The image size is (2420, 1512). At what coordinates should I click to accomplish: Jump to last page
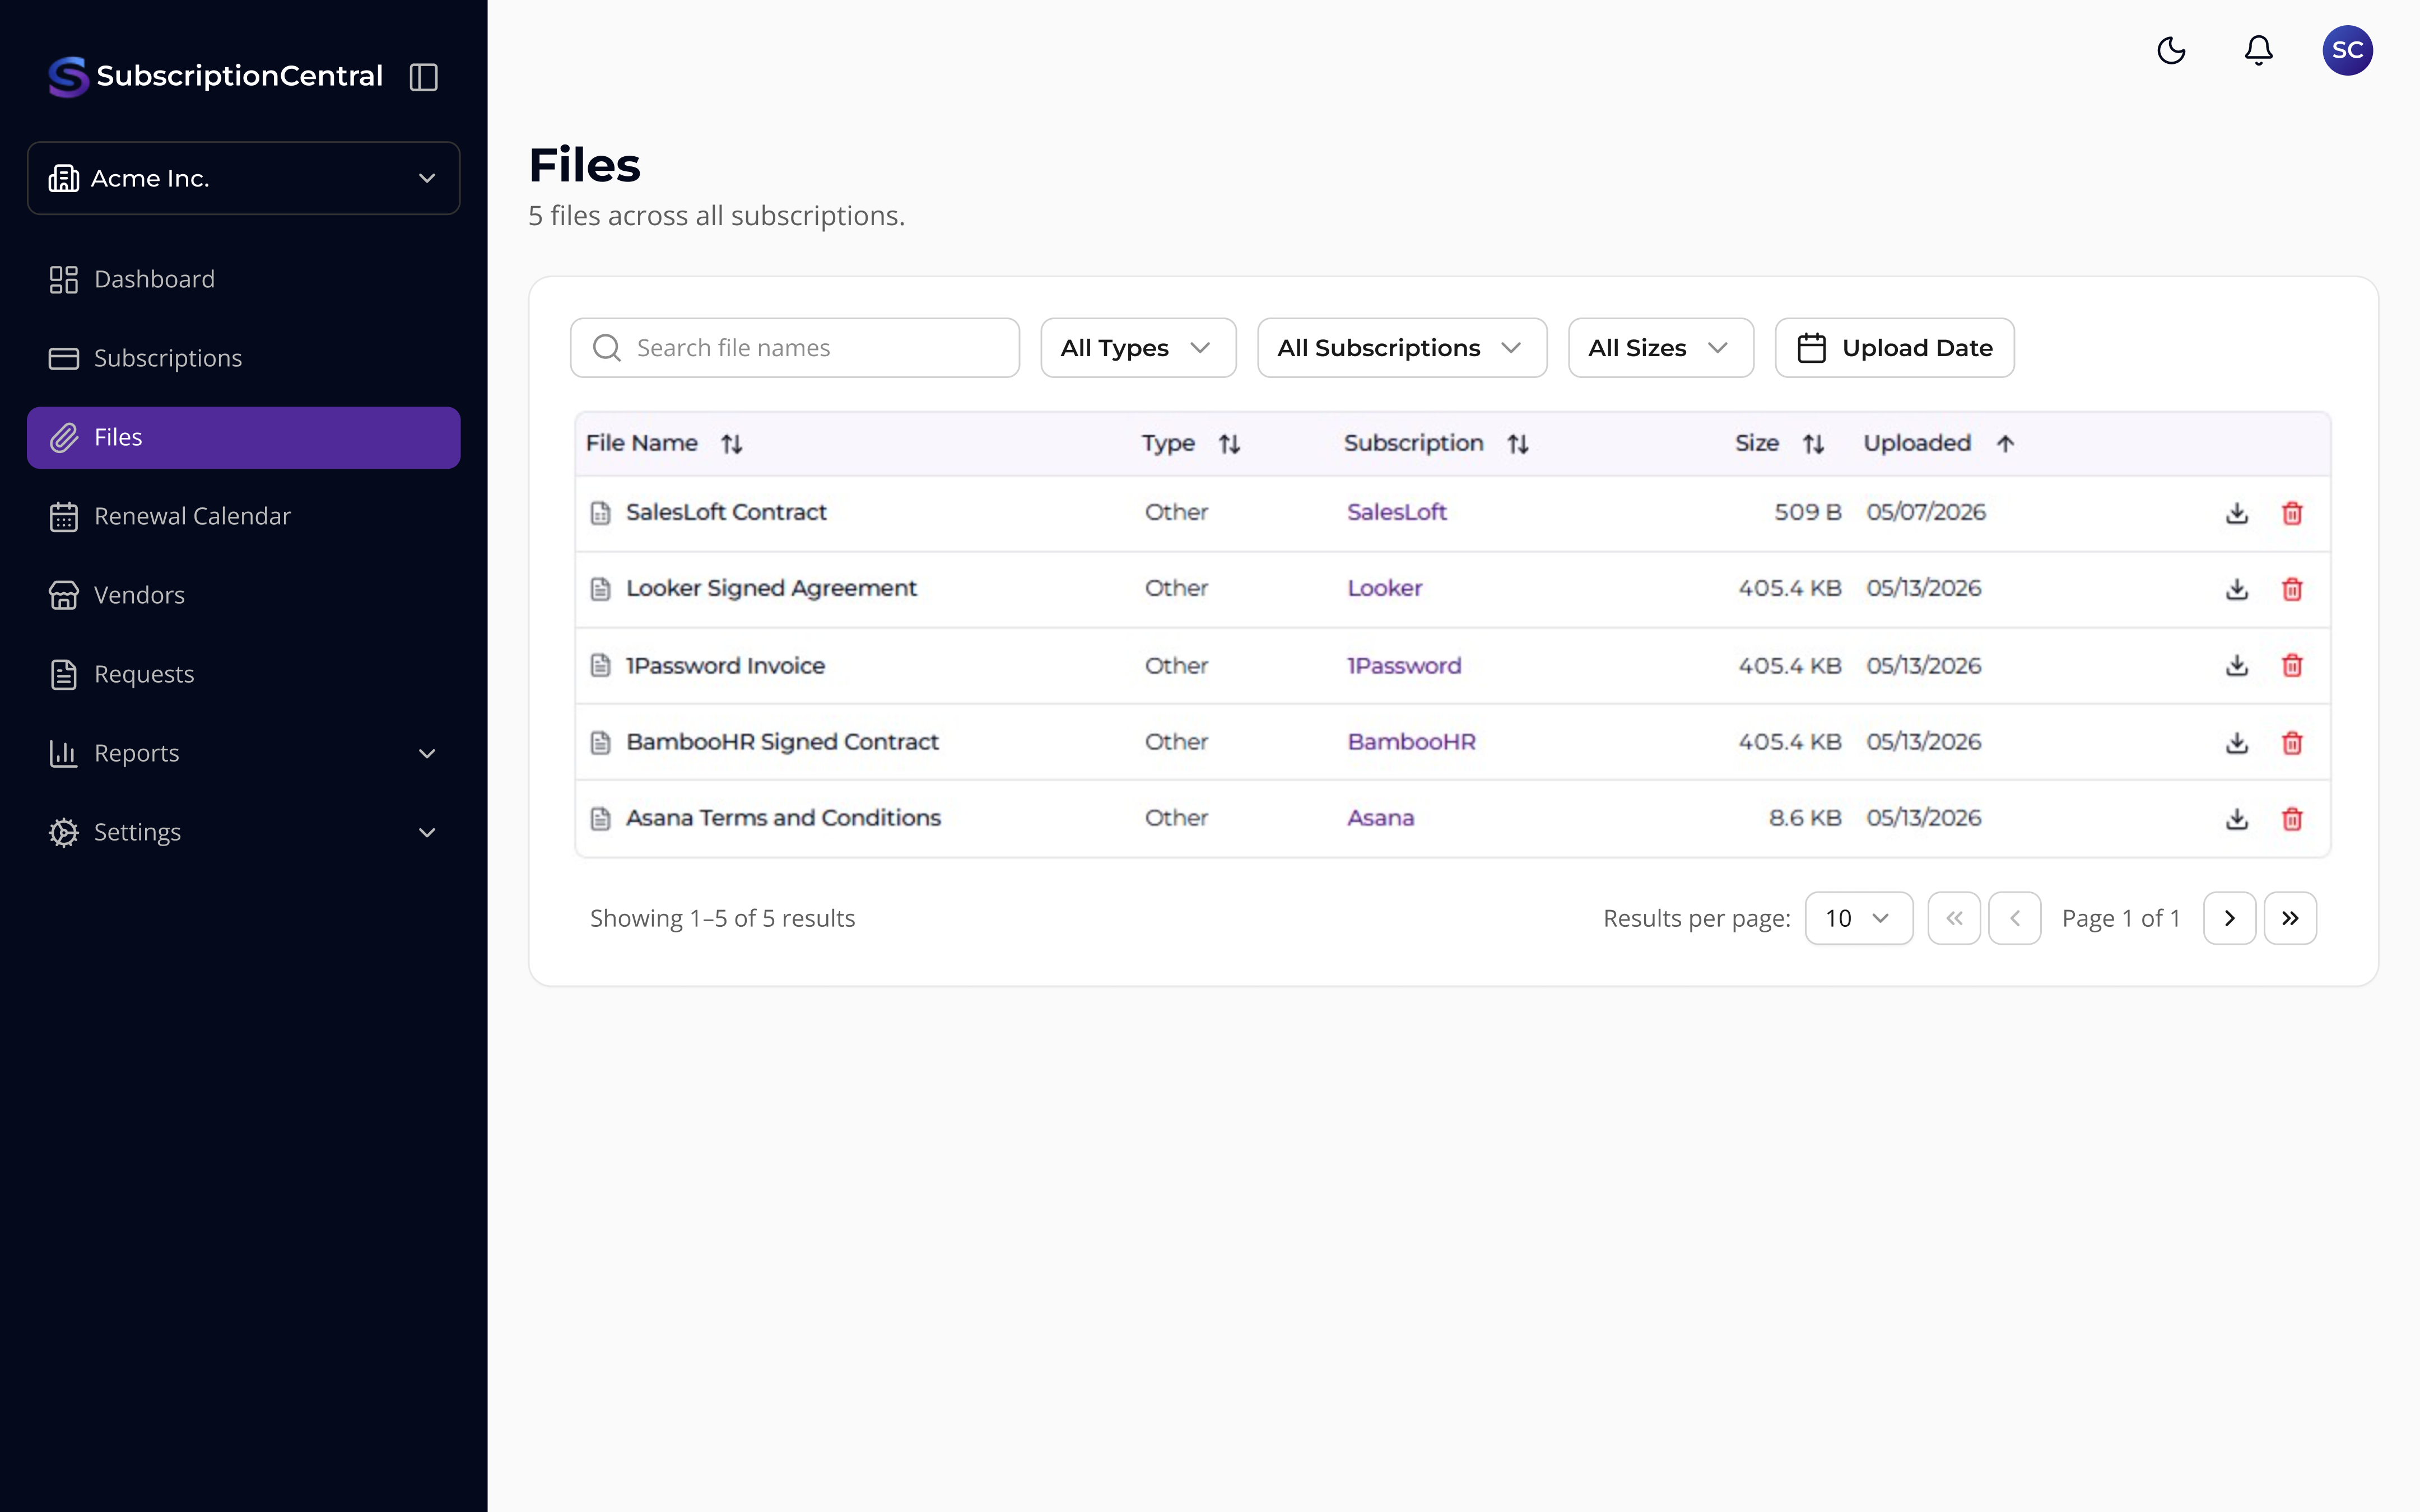(x=2290, y=918)
